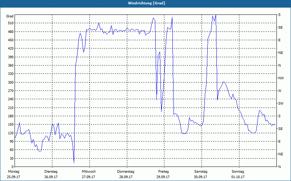The width and height of the screenshot is (291, 181).
Task: Select the 'E' compass label at the 450 gridline
Action: (279, 40)
